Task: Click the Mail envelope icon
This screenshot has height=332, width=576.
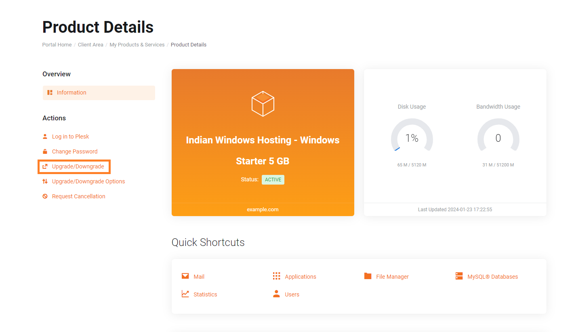Action: (x=185, y=276)
